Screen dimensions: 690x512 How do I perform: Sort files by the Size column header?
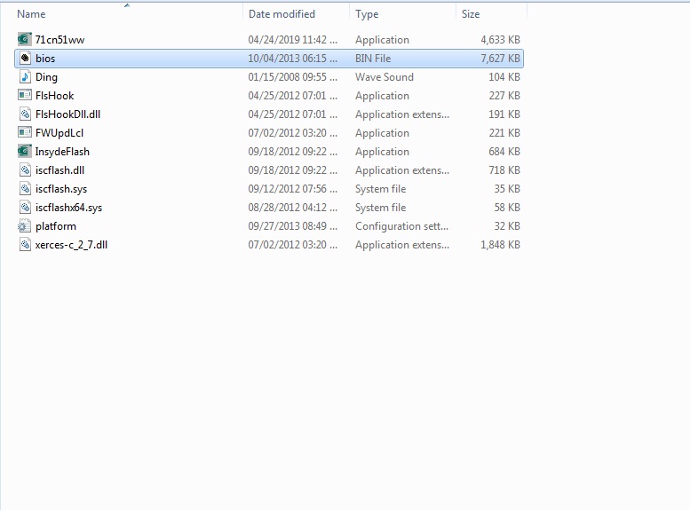point(471,14)
